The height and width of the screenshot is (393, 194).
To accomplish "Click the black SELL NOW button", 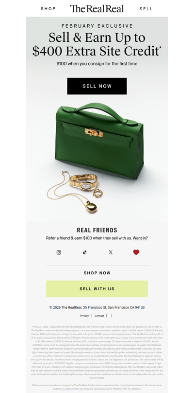I will coord(97,86).
